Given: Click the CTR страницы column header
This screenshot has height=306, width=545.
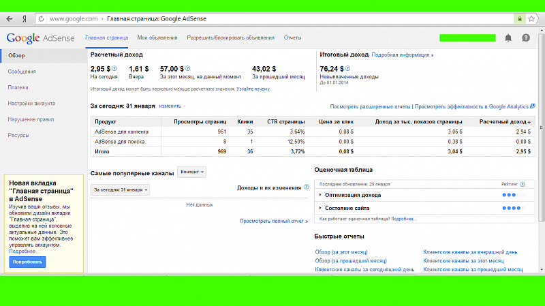Looking at the screenshot, I should pyautogui.click(x=285, y=122).
